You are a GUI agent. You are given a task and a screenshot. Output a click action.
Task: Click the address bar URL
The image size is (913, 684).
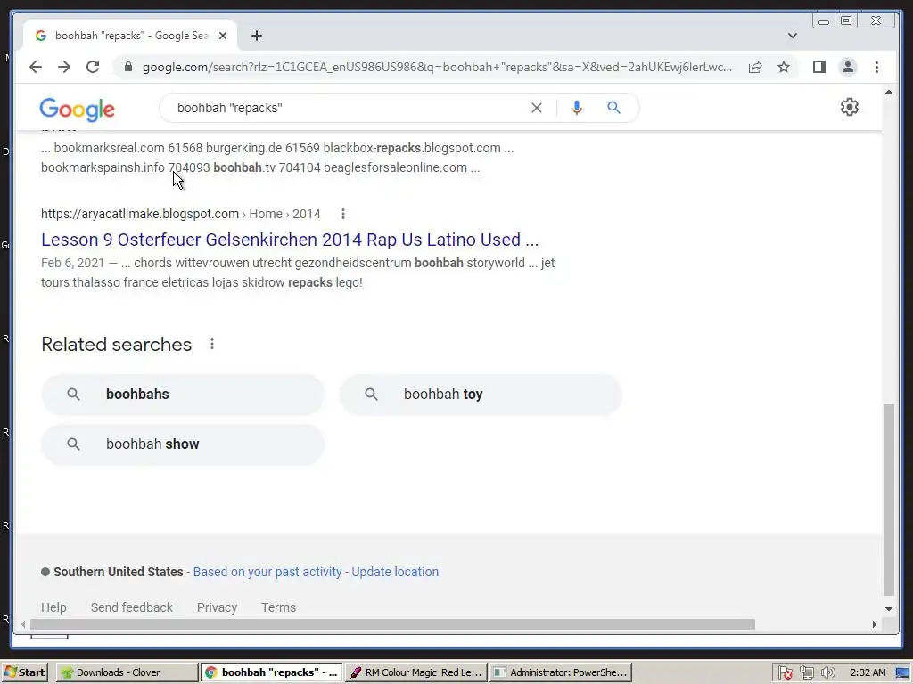coord(437,67)
